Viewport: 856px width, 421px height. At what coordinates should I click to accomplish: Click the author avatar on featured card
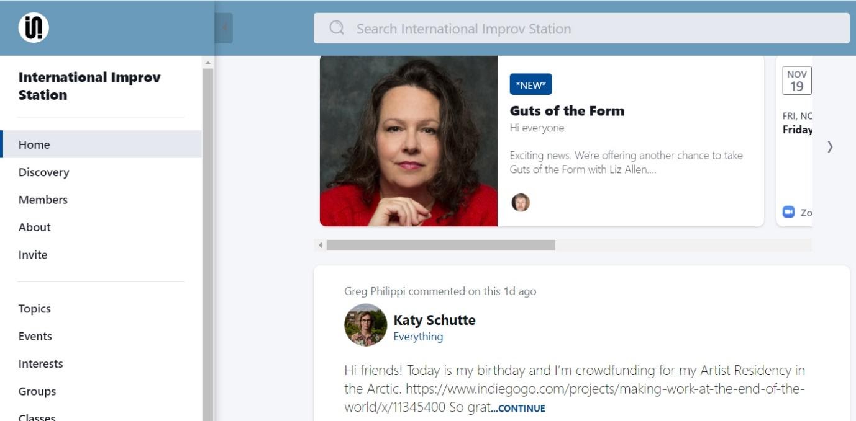click(x=521, y=202)
